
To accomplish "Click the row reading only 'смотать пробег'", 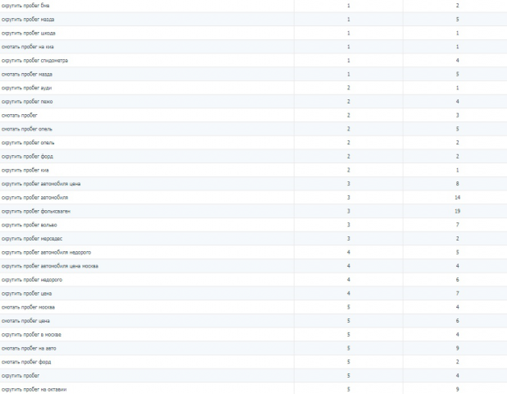I will point(253,115).
